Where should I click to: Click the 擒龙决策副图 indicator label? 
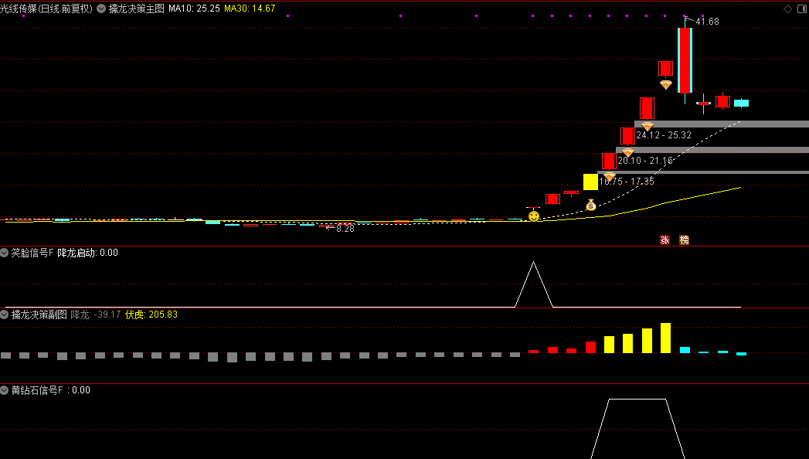(39, 314)
